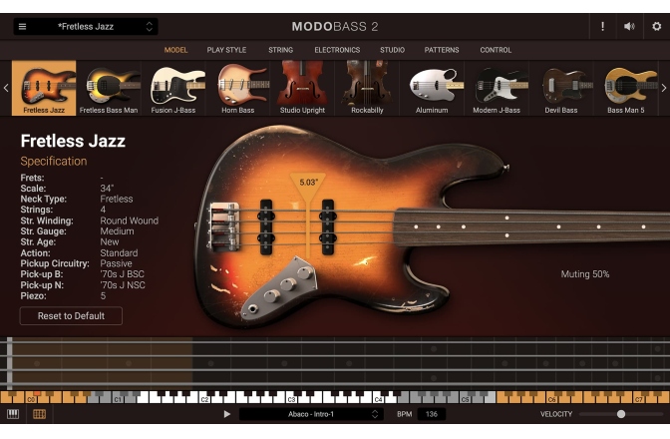Click the Medium string gauge value
This screenshot has width=670, height=439.
coord(117,231)
